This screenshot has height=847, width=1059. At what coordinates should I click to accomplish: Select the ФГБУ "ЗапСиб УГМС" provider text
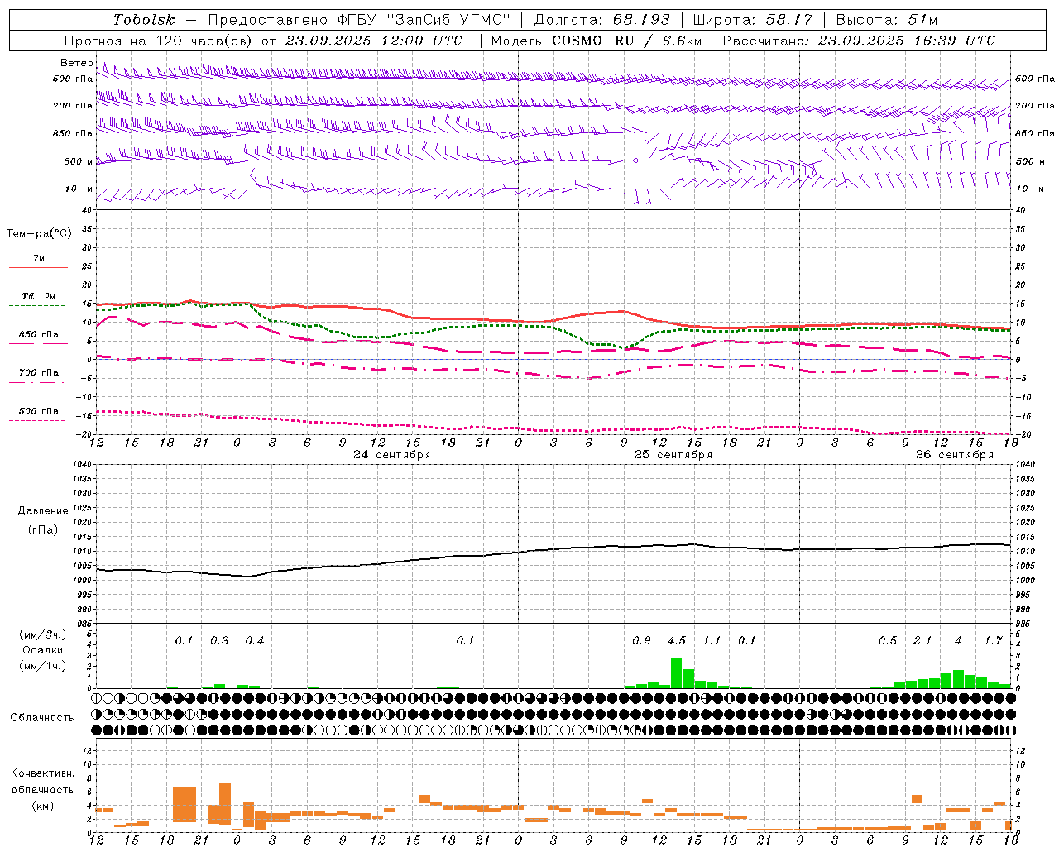pyautogui.click(x=422, y=20)
